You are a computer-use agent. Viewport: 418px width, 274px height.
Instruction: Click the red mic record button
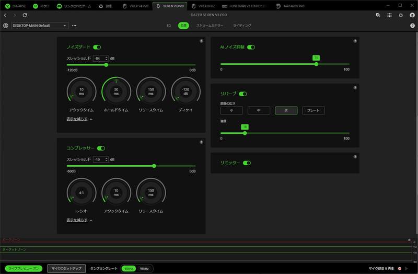(x=400, y=268)
